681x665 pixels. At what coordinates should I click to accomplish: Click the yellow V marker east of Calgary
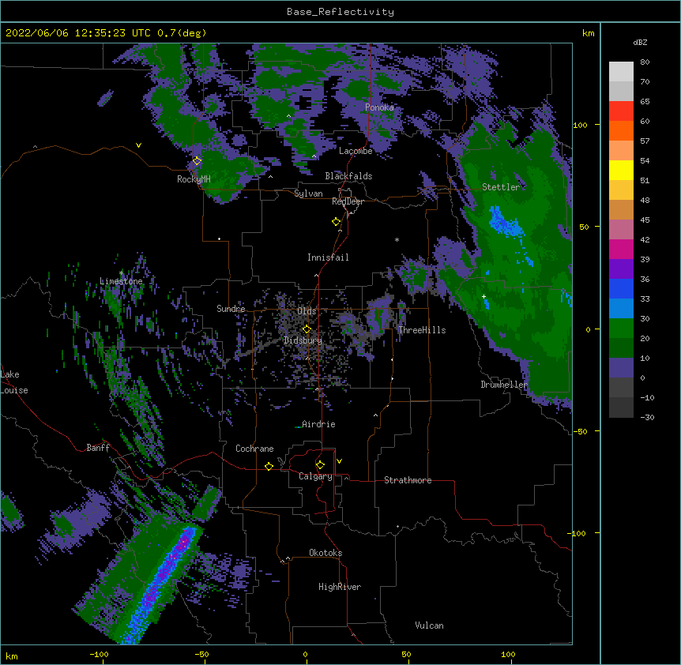(x=339, y=461)
